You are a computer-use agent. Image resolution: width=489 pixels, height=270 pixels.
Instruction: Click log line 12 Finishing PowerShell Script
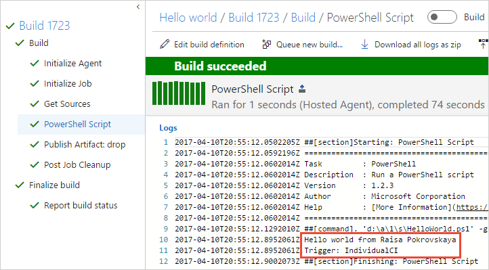(391, 261)
